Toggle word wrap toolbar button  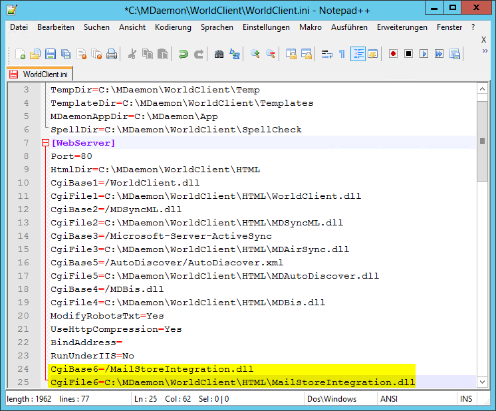[326, 54]
